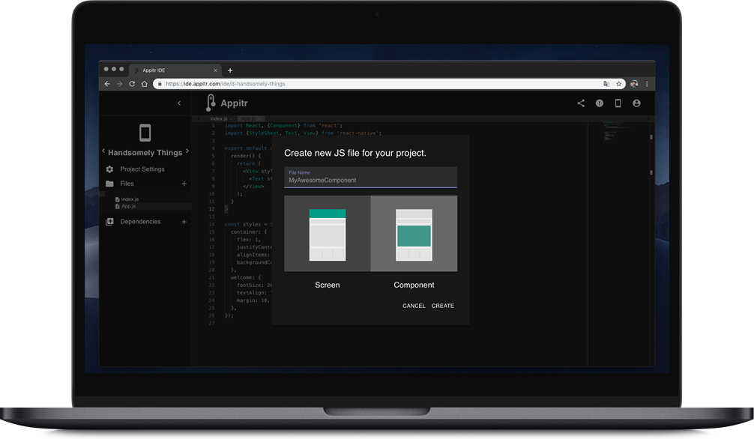
Task: Click the File Name input field
Action: [370, 180]
